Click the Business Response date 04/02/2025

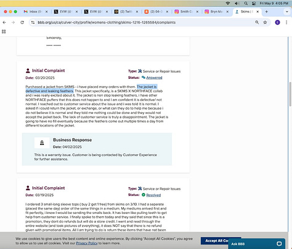pos(72,147)
